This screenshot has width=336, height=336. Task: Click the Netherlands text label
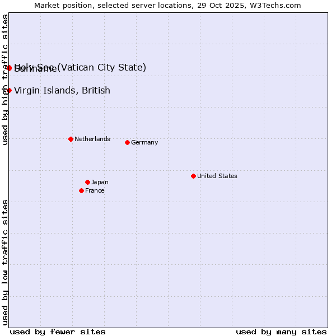[x=92, y=139]
